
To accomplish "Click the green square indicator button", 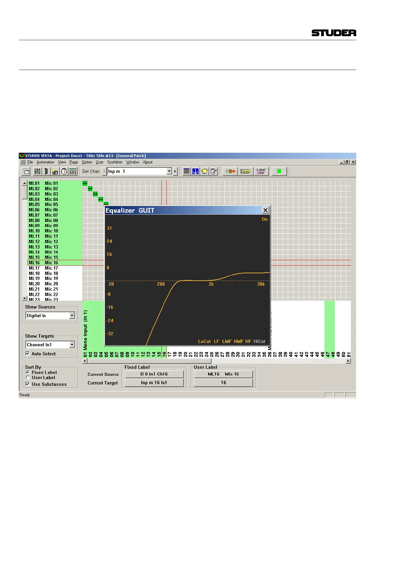I will (x=279, y=171).
